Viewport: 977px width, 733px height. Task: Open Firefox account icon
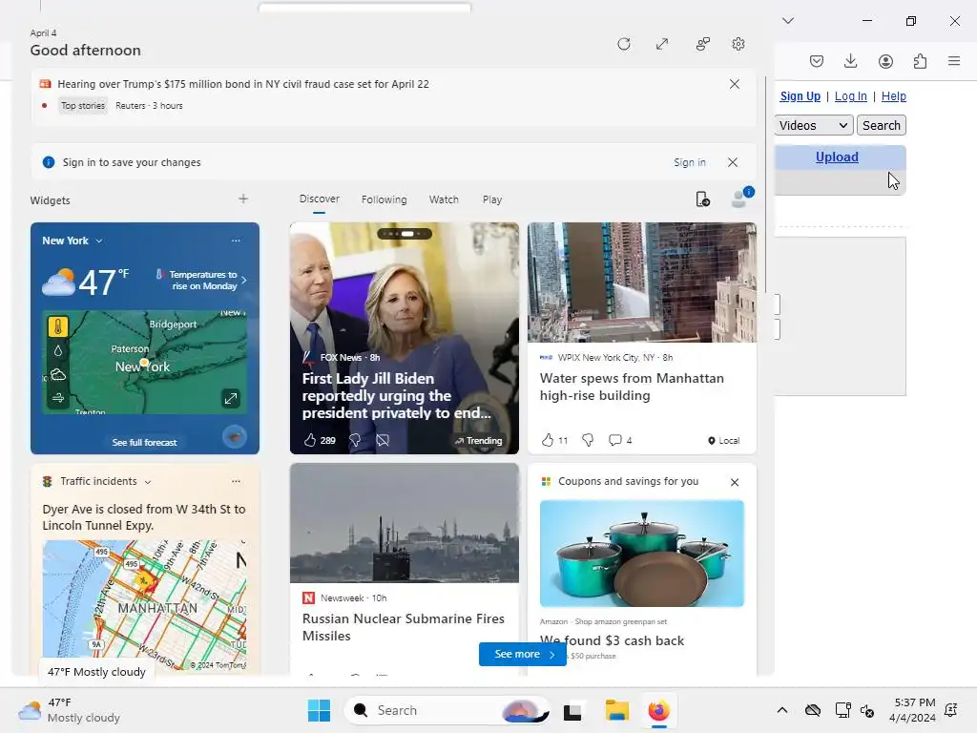pyautogui.click(x=885, y=61)
